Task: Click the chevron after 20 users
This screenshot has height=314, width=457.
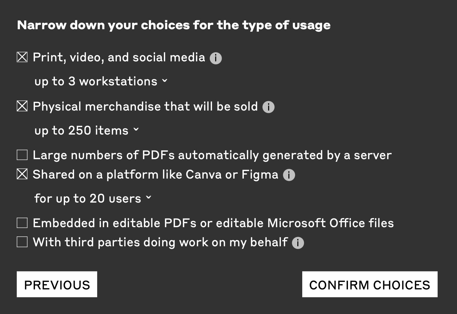Action: (148, 198)
